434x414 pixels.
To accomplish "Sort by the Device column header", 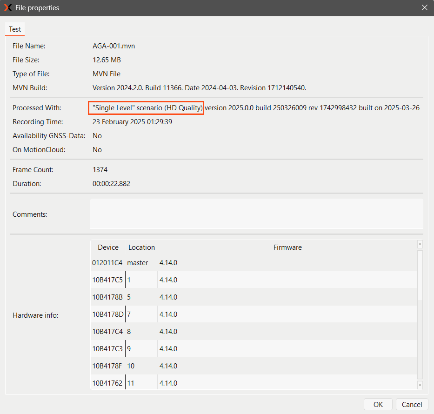I will coord(108,247).
